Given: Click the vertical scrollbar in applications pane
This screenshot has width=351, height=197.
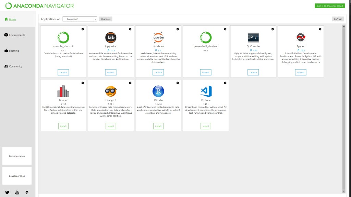Looking at the screenshot, I should (x=344, y=103).
